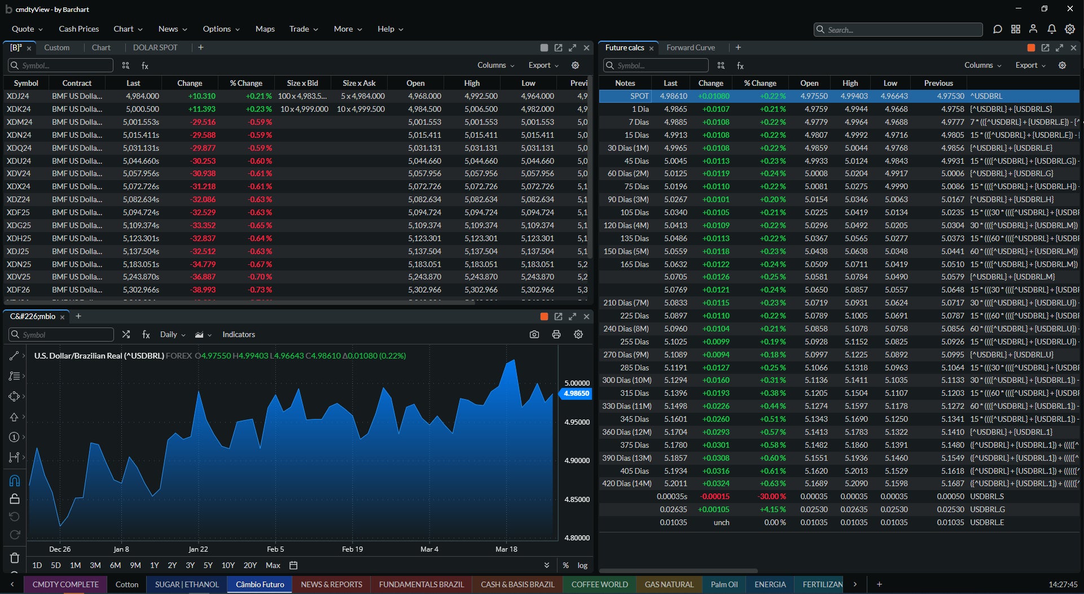
Task: Toggle the lock drawings icon in chart sidebar
Action: coord(15,499)
